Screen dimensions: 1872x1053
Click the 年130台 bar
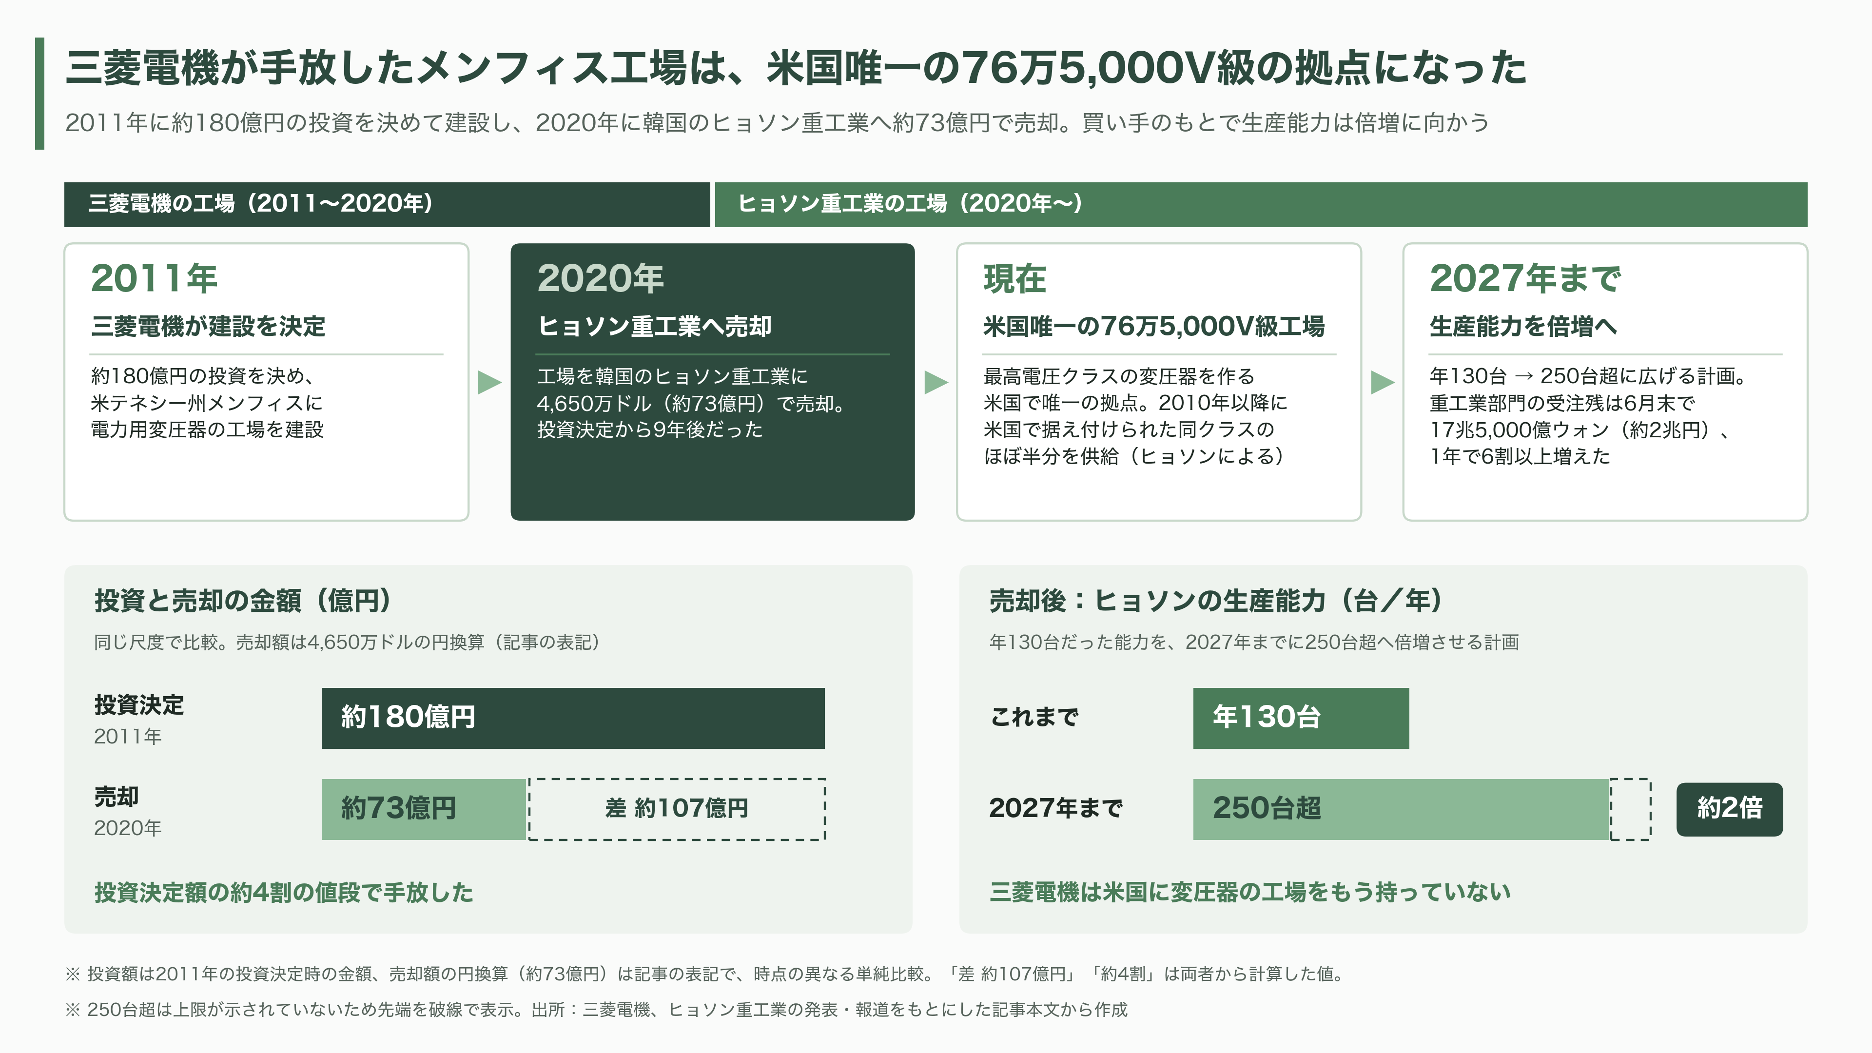point(1301,718)
